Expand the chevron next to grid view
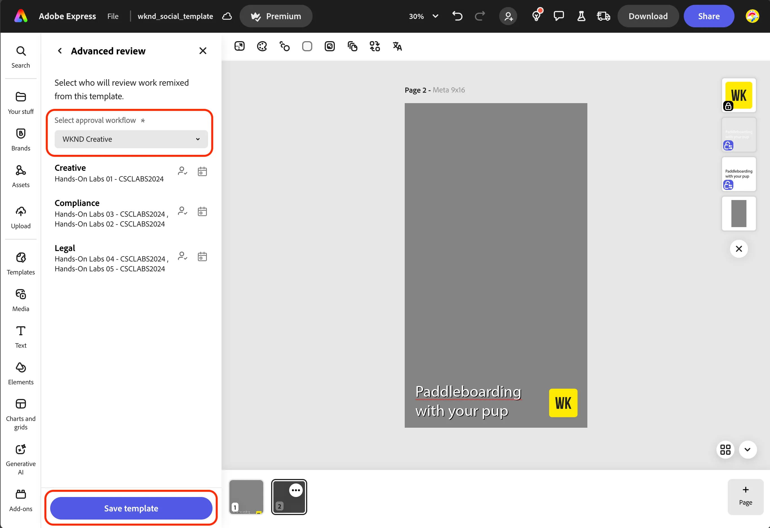The height and width of the screenshot is (528, 770). (747, 449)
